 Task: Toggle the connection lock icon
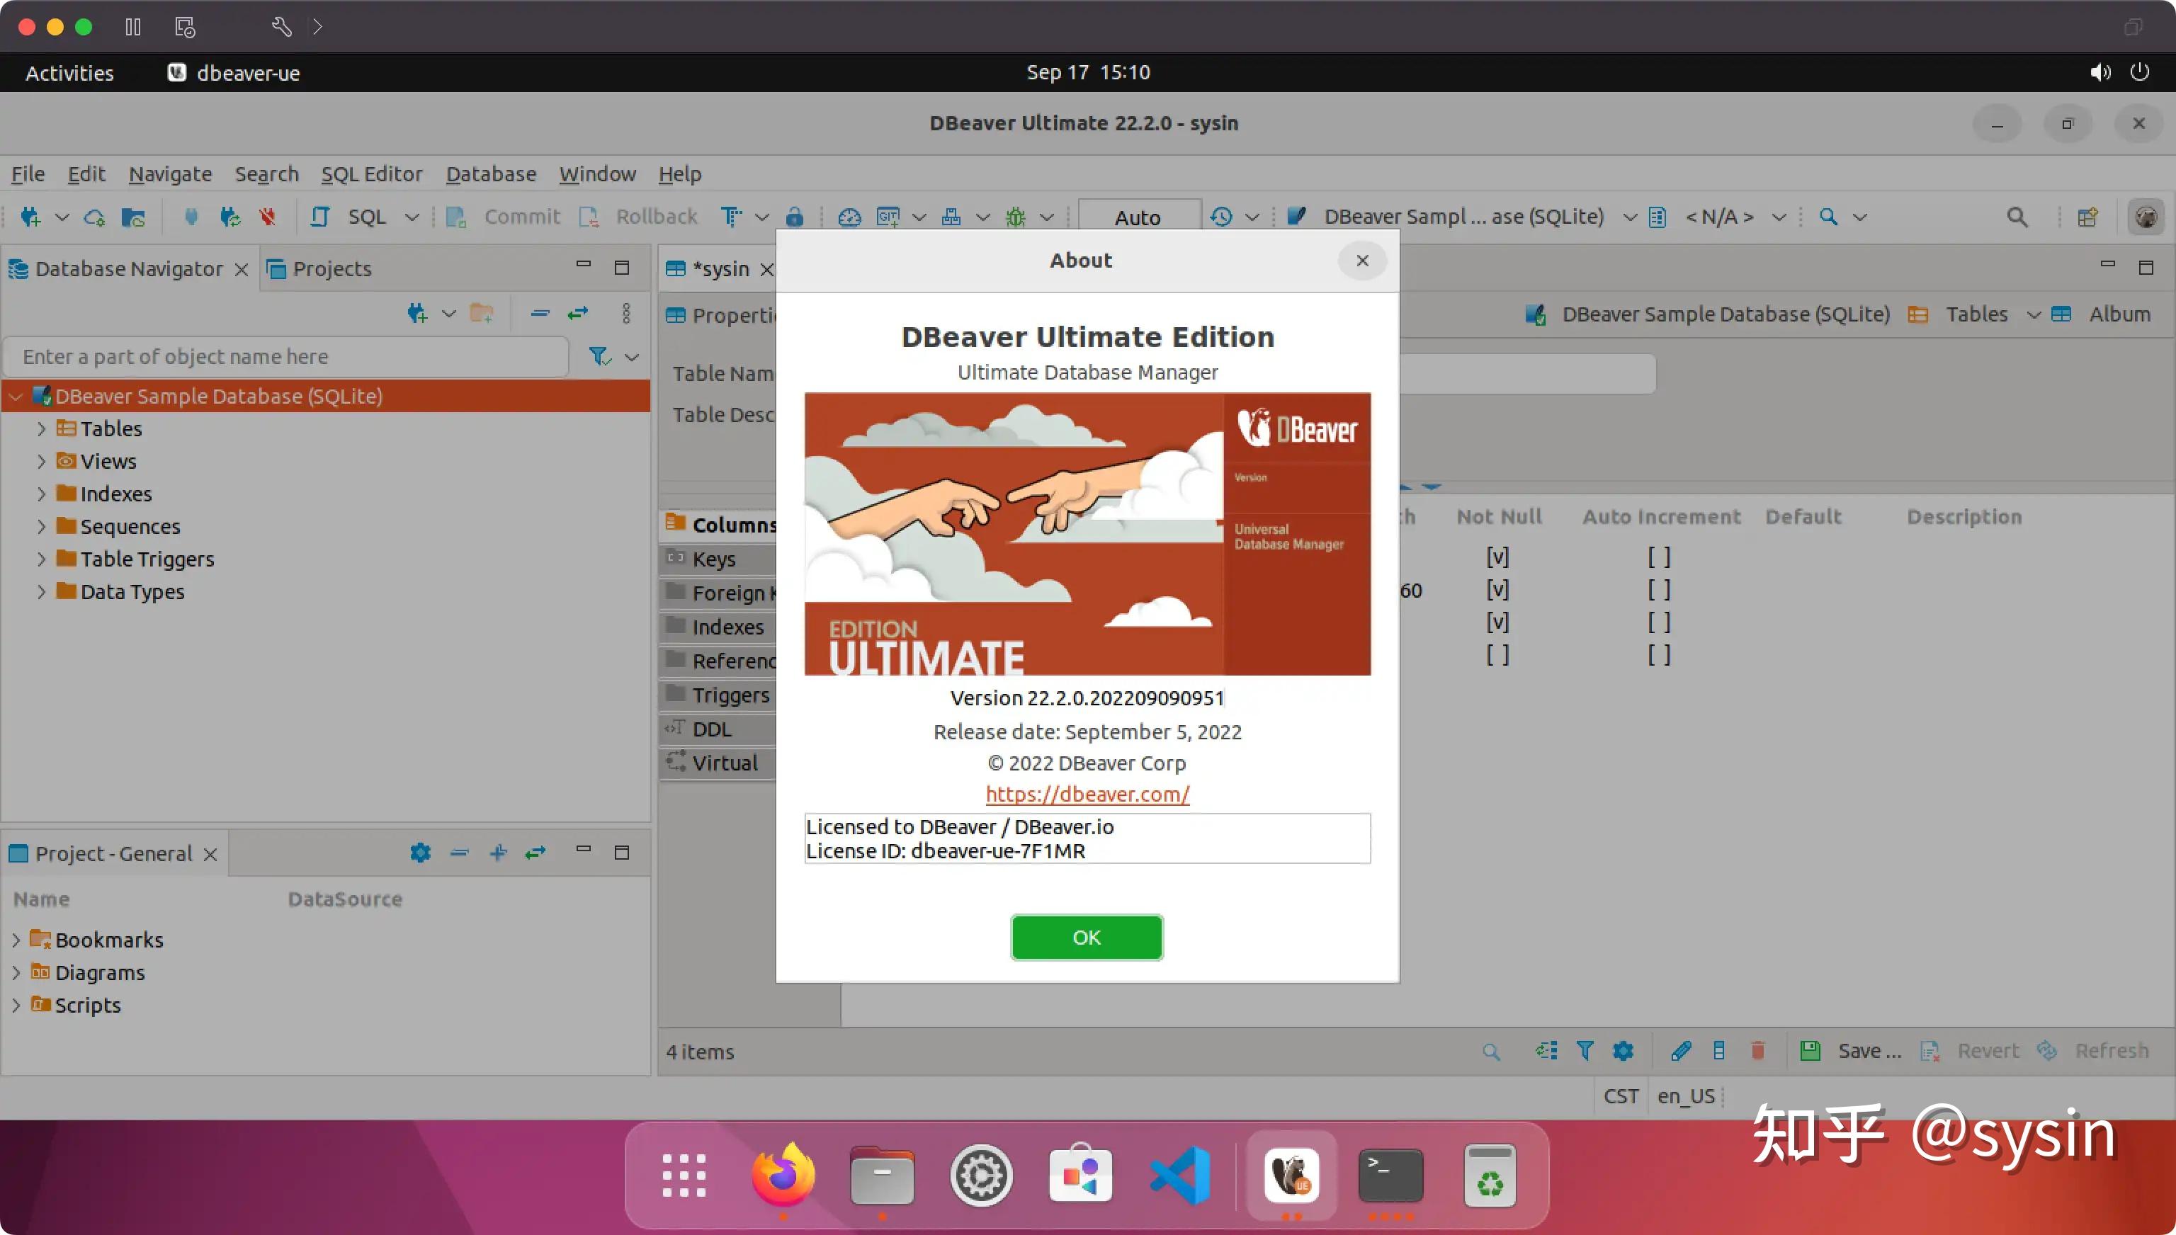tap(795, 216)
